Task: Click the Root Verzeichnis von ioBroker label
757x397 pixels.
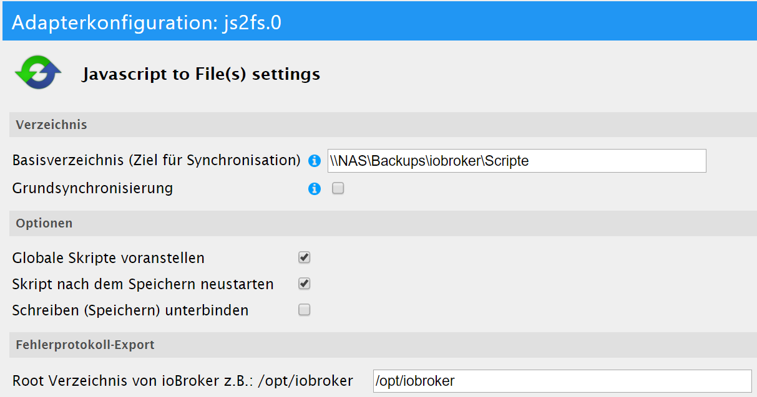Action: [182, 381]
